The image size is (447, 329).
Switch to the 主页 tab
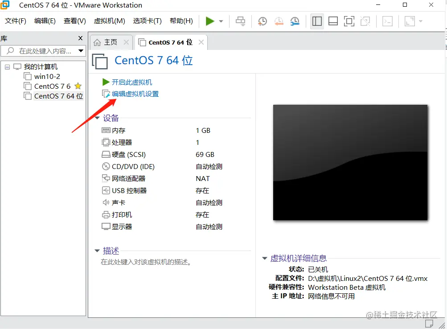[x=111, y=43]
